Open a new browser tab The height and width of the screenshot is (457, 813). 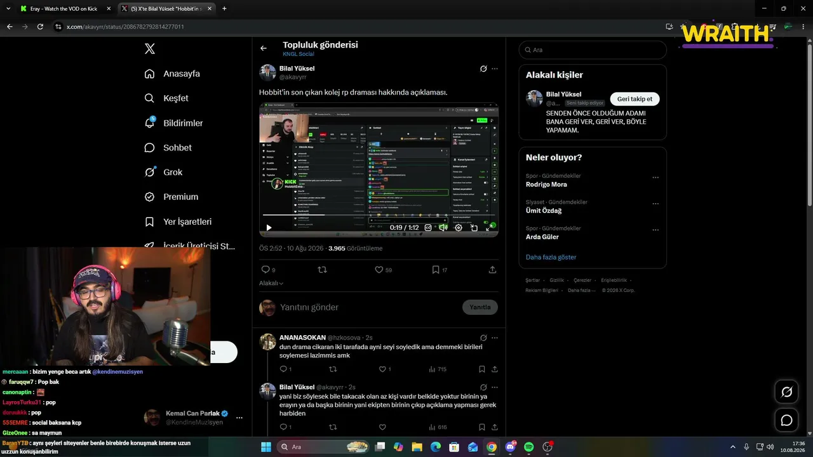(224, 9)
